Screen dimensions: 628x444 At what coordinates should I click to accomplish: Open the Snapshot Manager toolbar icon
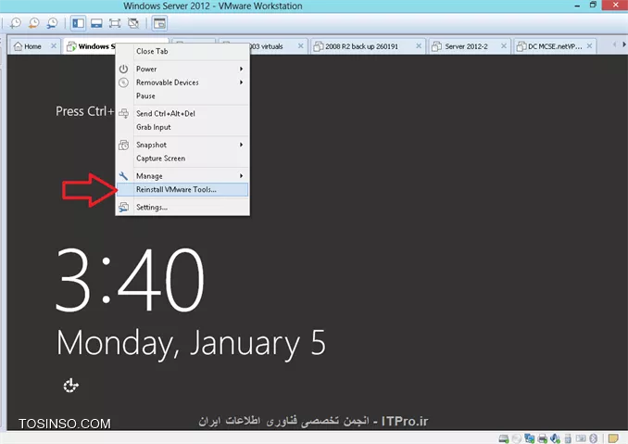tap(52, 23)
